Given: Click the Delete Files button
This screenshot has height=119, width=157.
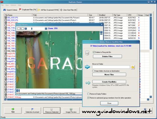Looking at the screenshot, I should point(107,56).
